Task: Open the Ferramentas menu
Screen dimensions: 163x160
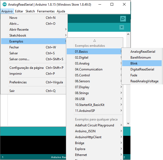Action: [46, 11]
